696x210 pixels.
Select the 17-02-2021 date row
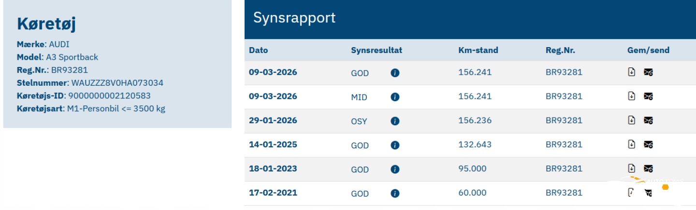coord(273,193)
